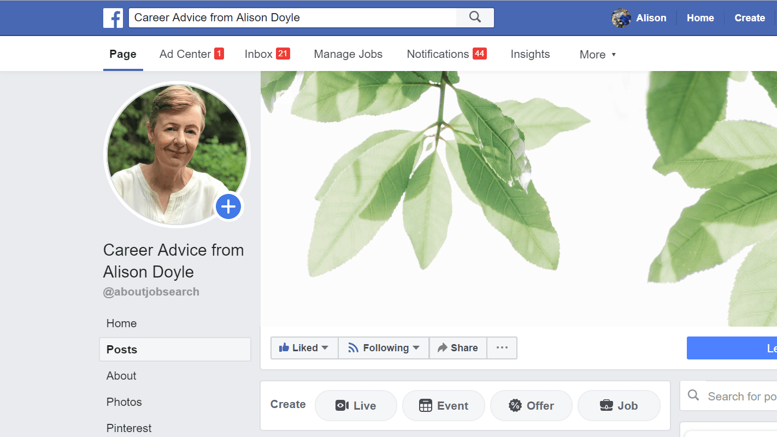This screenshot has width=777, height=437.
Task: Expand the More menu
Action: 598,55
